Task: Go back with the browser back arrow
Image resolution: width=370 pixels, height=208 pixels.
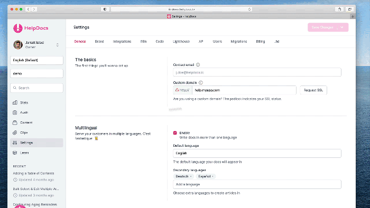Action: coord(28,9)
